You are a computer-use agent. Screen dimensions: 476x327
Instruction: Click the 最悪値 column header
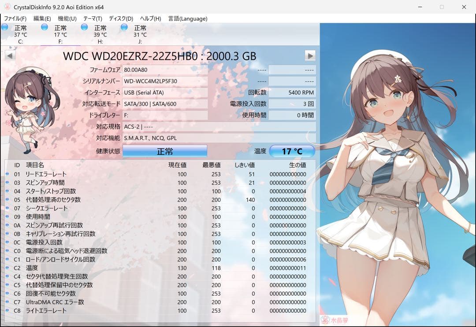[211, 165]
